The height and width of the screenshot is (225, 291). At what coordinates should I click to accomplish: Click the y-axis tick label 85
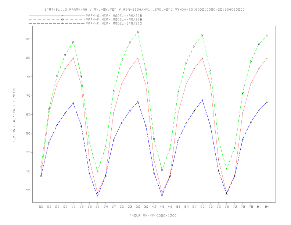tap(28, 39)
